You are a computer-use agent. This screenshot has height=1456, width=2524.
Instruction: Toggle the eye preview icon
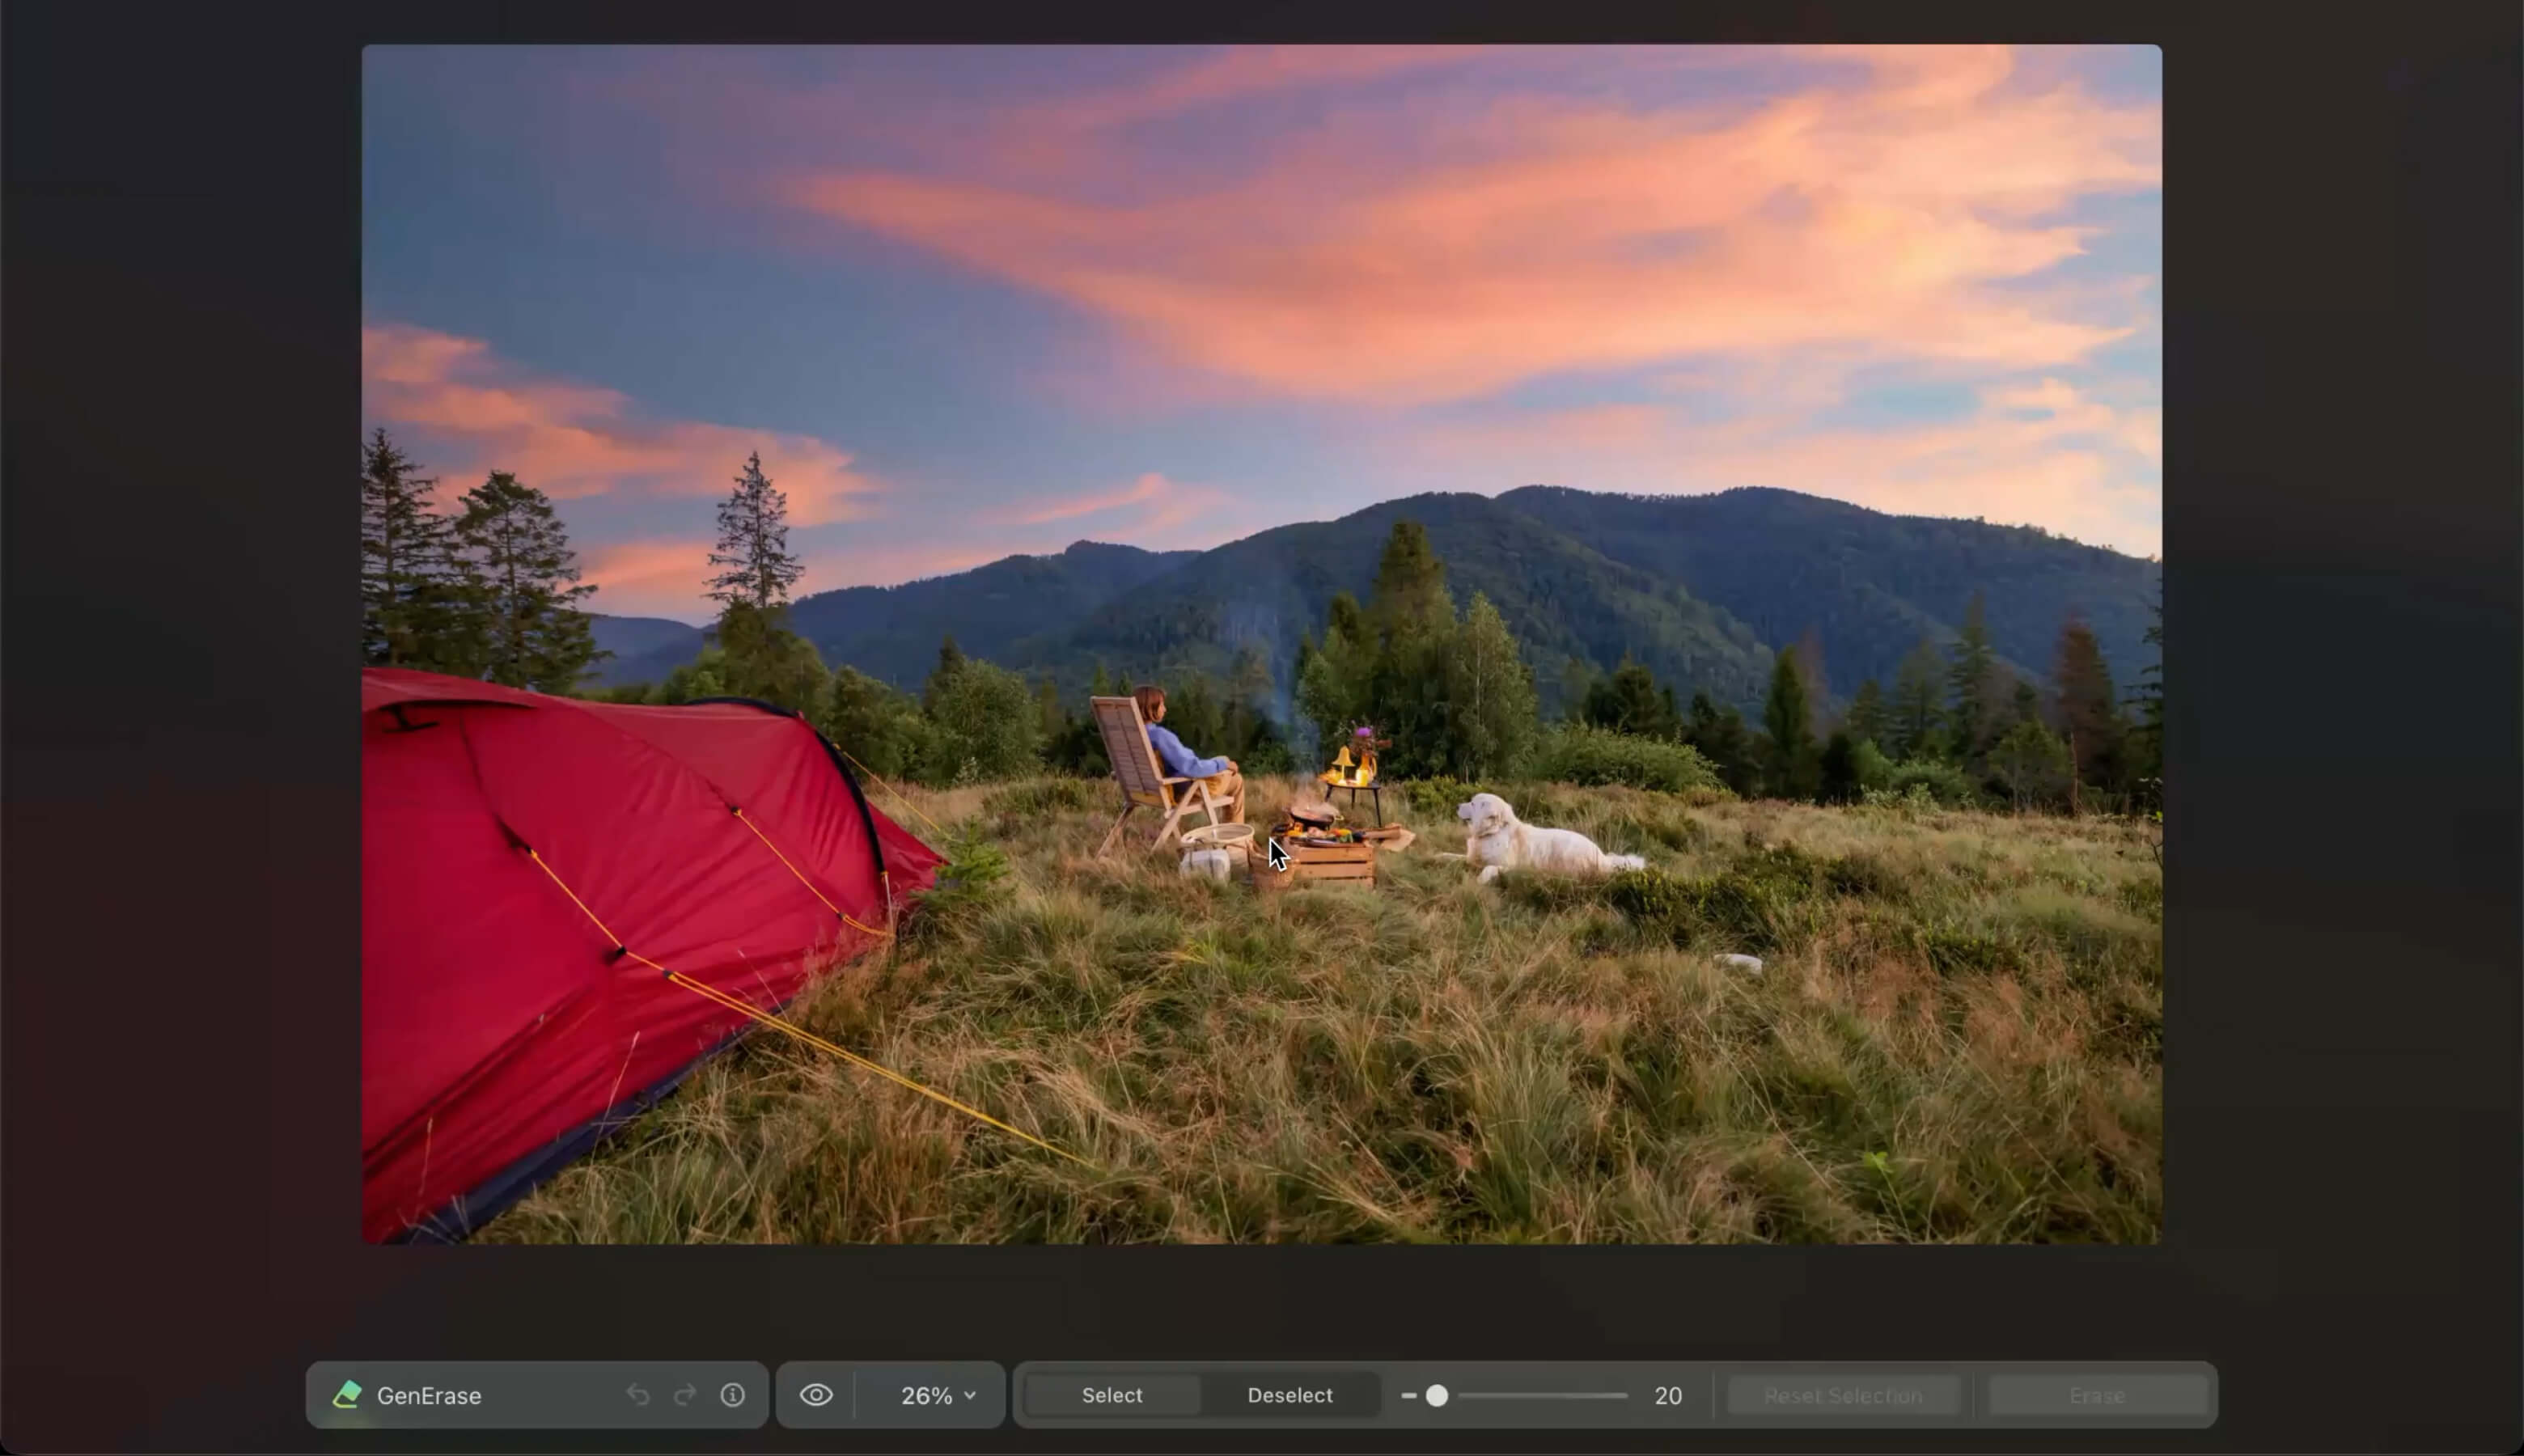pos(816,1395)
